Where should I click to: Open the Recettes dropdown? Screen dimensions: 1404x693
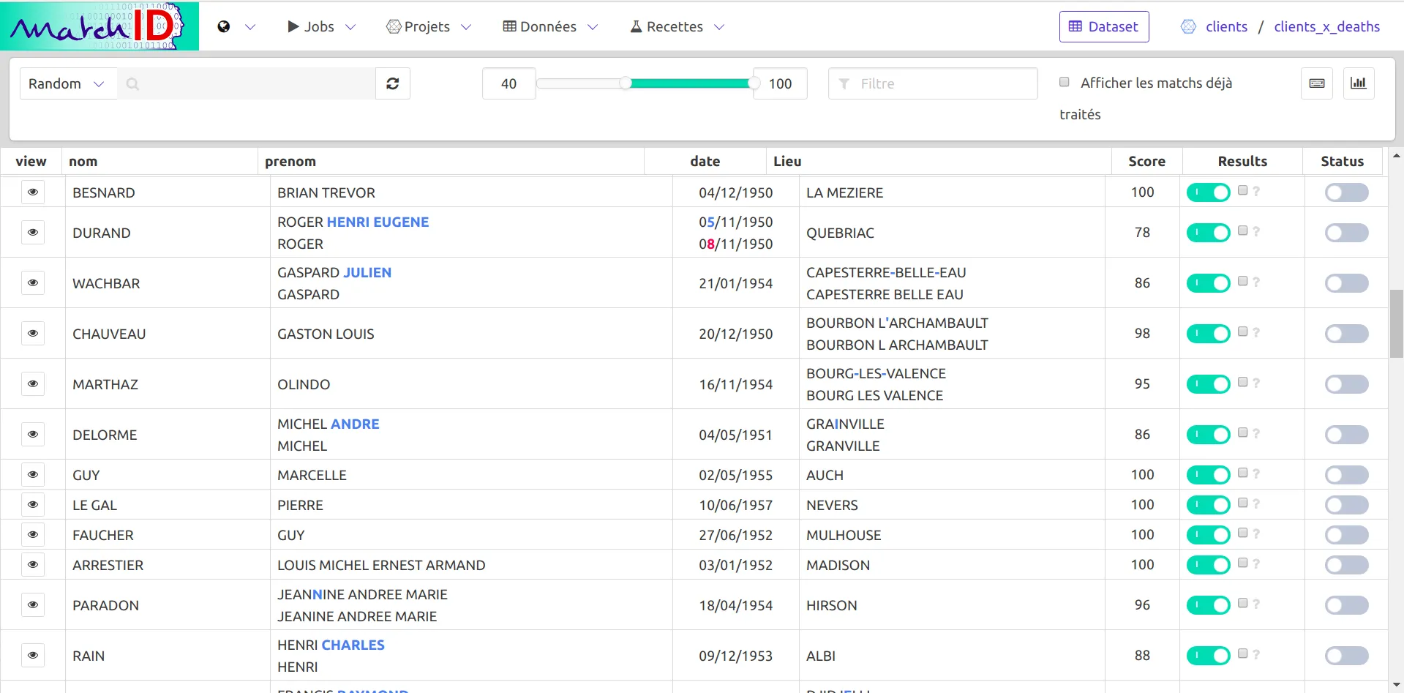675,26
